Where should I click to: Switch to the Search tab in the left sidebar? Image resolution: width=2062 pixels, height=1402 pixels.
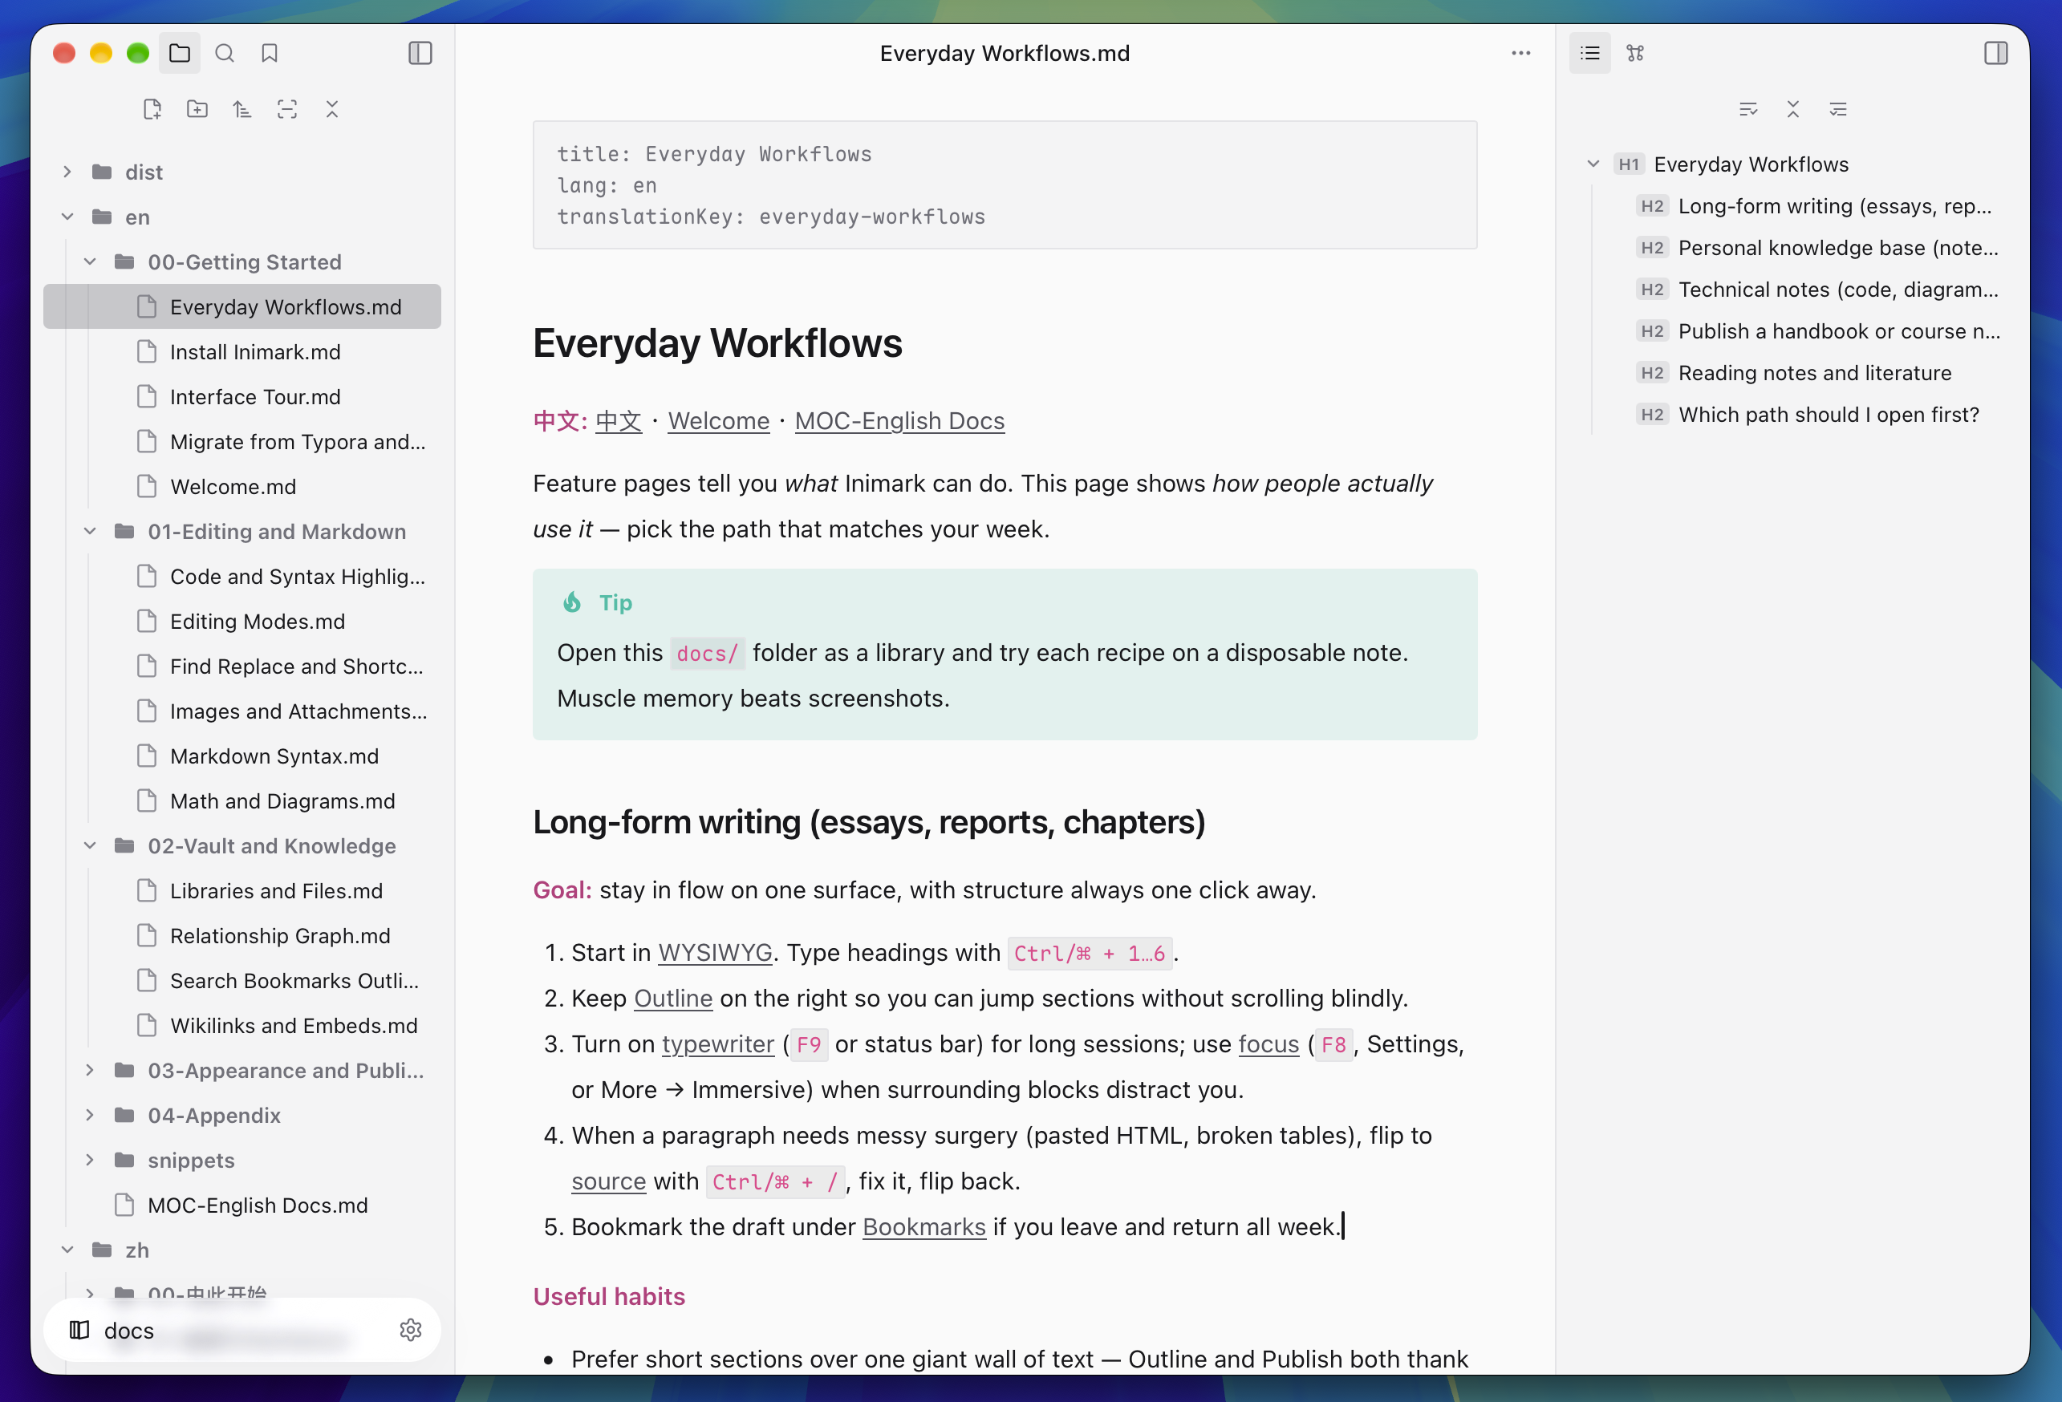225,53
